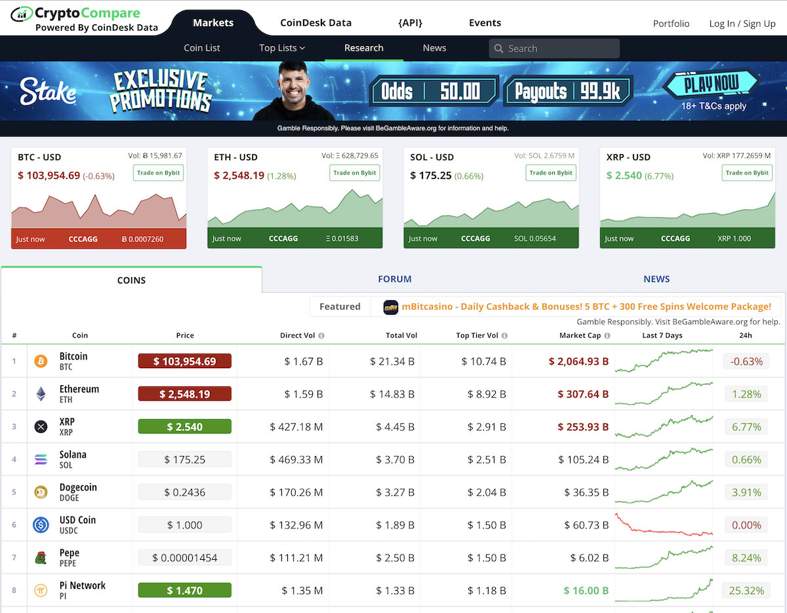
Task: Click the Bitcoin price $ 103,954.69 badge
Action: click(184, 361)
